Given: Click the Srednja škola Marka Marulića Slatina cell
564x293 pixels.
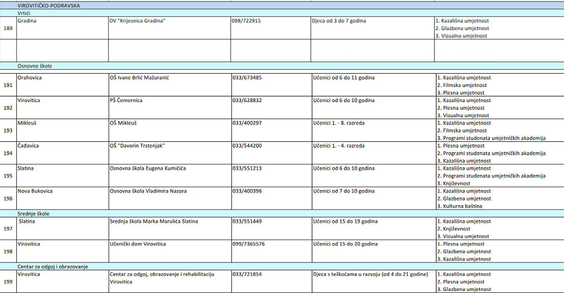Looking at the screenshot, I should pyautogui.click(x=170, y=229).
